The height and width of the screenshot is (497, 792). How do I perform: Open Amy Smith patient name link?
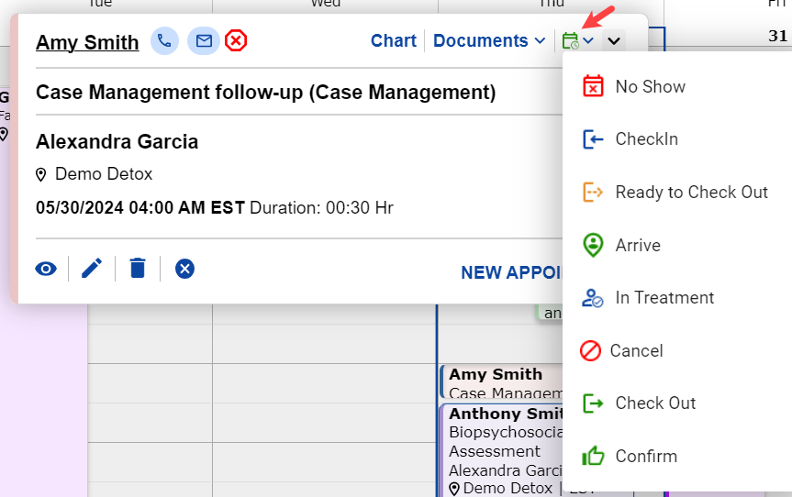(87, 42)
